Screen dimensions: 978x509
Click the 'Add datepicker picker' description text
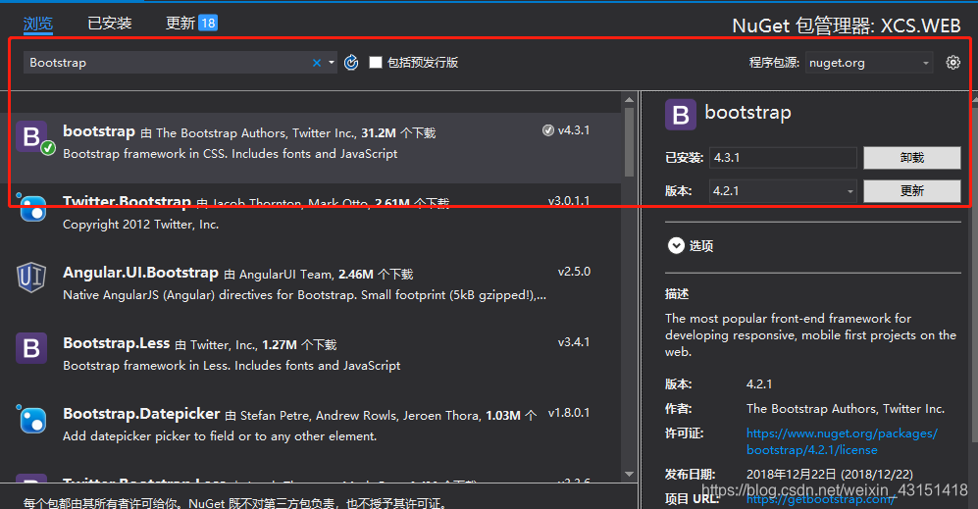point(220,436)
